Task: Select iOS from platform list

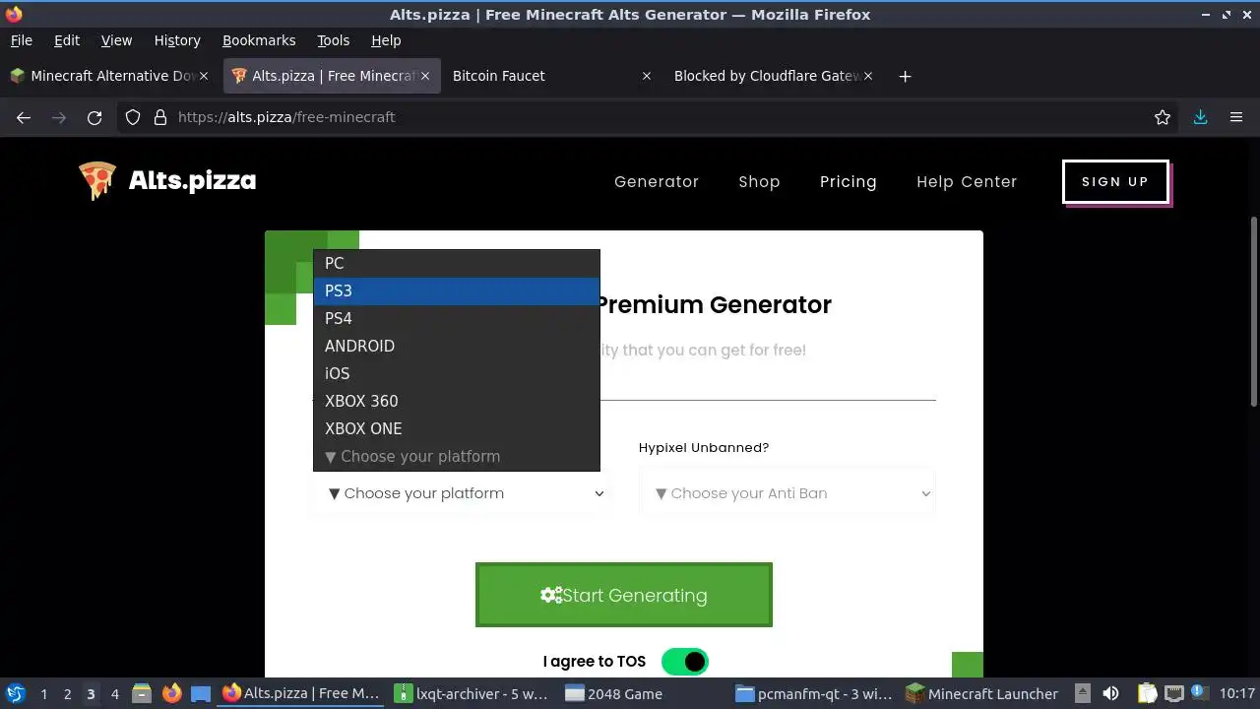Action: (x=457, y=373)
